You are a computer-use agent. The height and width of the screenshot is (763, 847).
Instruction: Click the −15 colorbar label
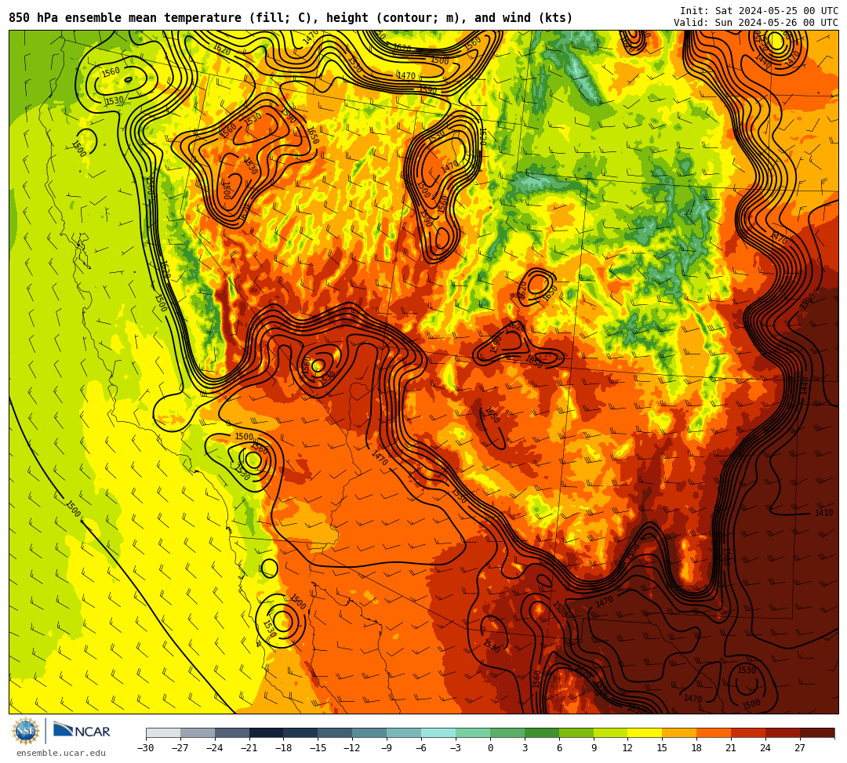pos(318,748)
